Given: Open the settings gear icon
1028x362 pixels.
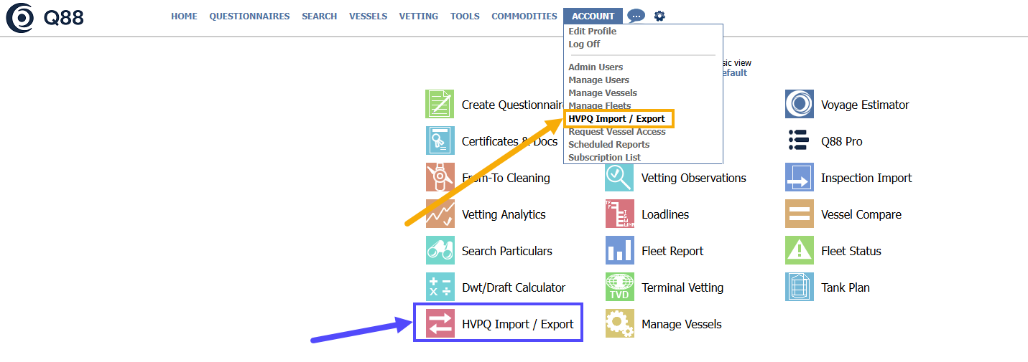Looking at the screenshot, I should coord(659,16).
